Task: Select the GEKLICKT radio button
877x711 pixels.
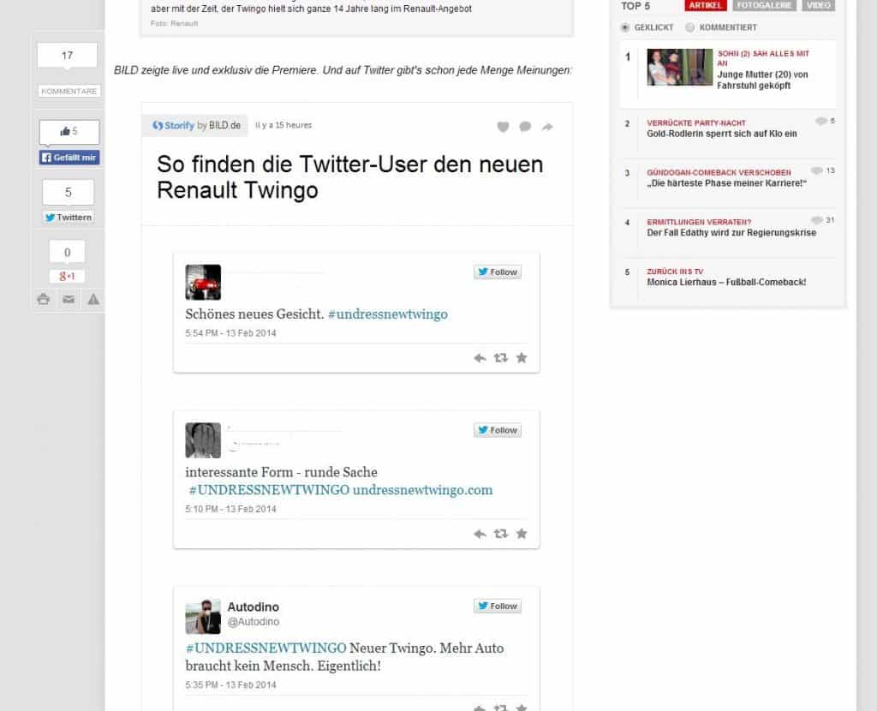Action: coord(625,27)
